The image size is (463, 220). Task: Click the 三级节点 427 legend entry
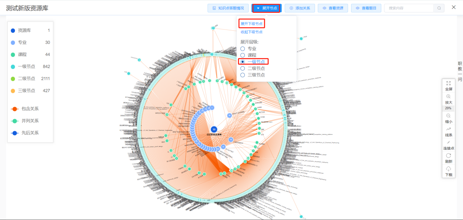click(30, 91)
